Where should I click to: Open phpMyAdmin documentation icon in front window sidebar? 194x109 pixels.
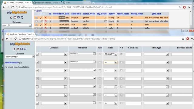pos(22,49)
